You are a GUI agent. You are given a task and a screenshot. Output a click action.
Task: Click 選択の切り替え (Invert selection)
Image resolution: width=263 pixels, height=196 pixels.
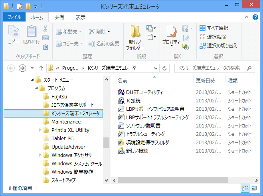pyautogui.click(x=218, y=45)
